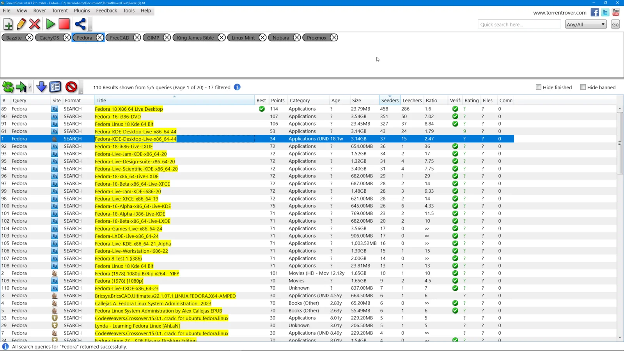Select the Proxmox rover tag

[x=316, y=38]
